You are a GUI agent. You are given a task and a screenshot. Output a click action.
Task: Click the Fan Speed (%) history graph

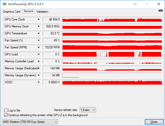coord(112,40)
